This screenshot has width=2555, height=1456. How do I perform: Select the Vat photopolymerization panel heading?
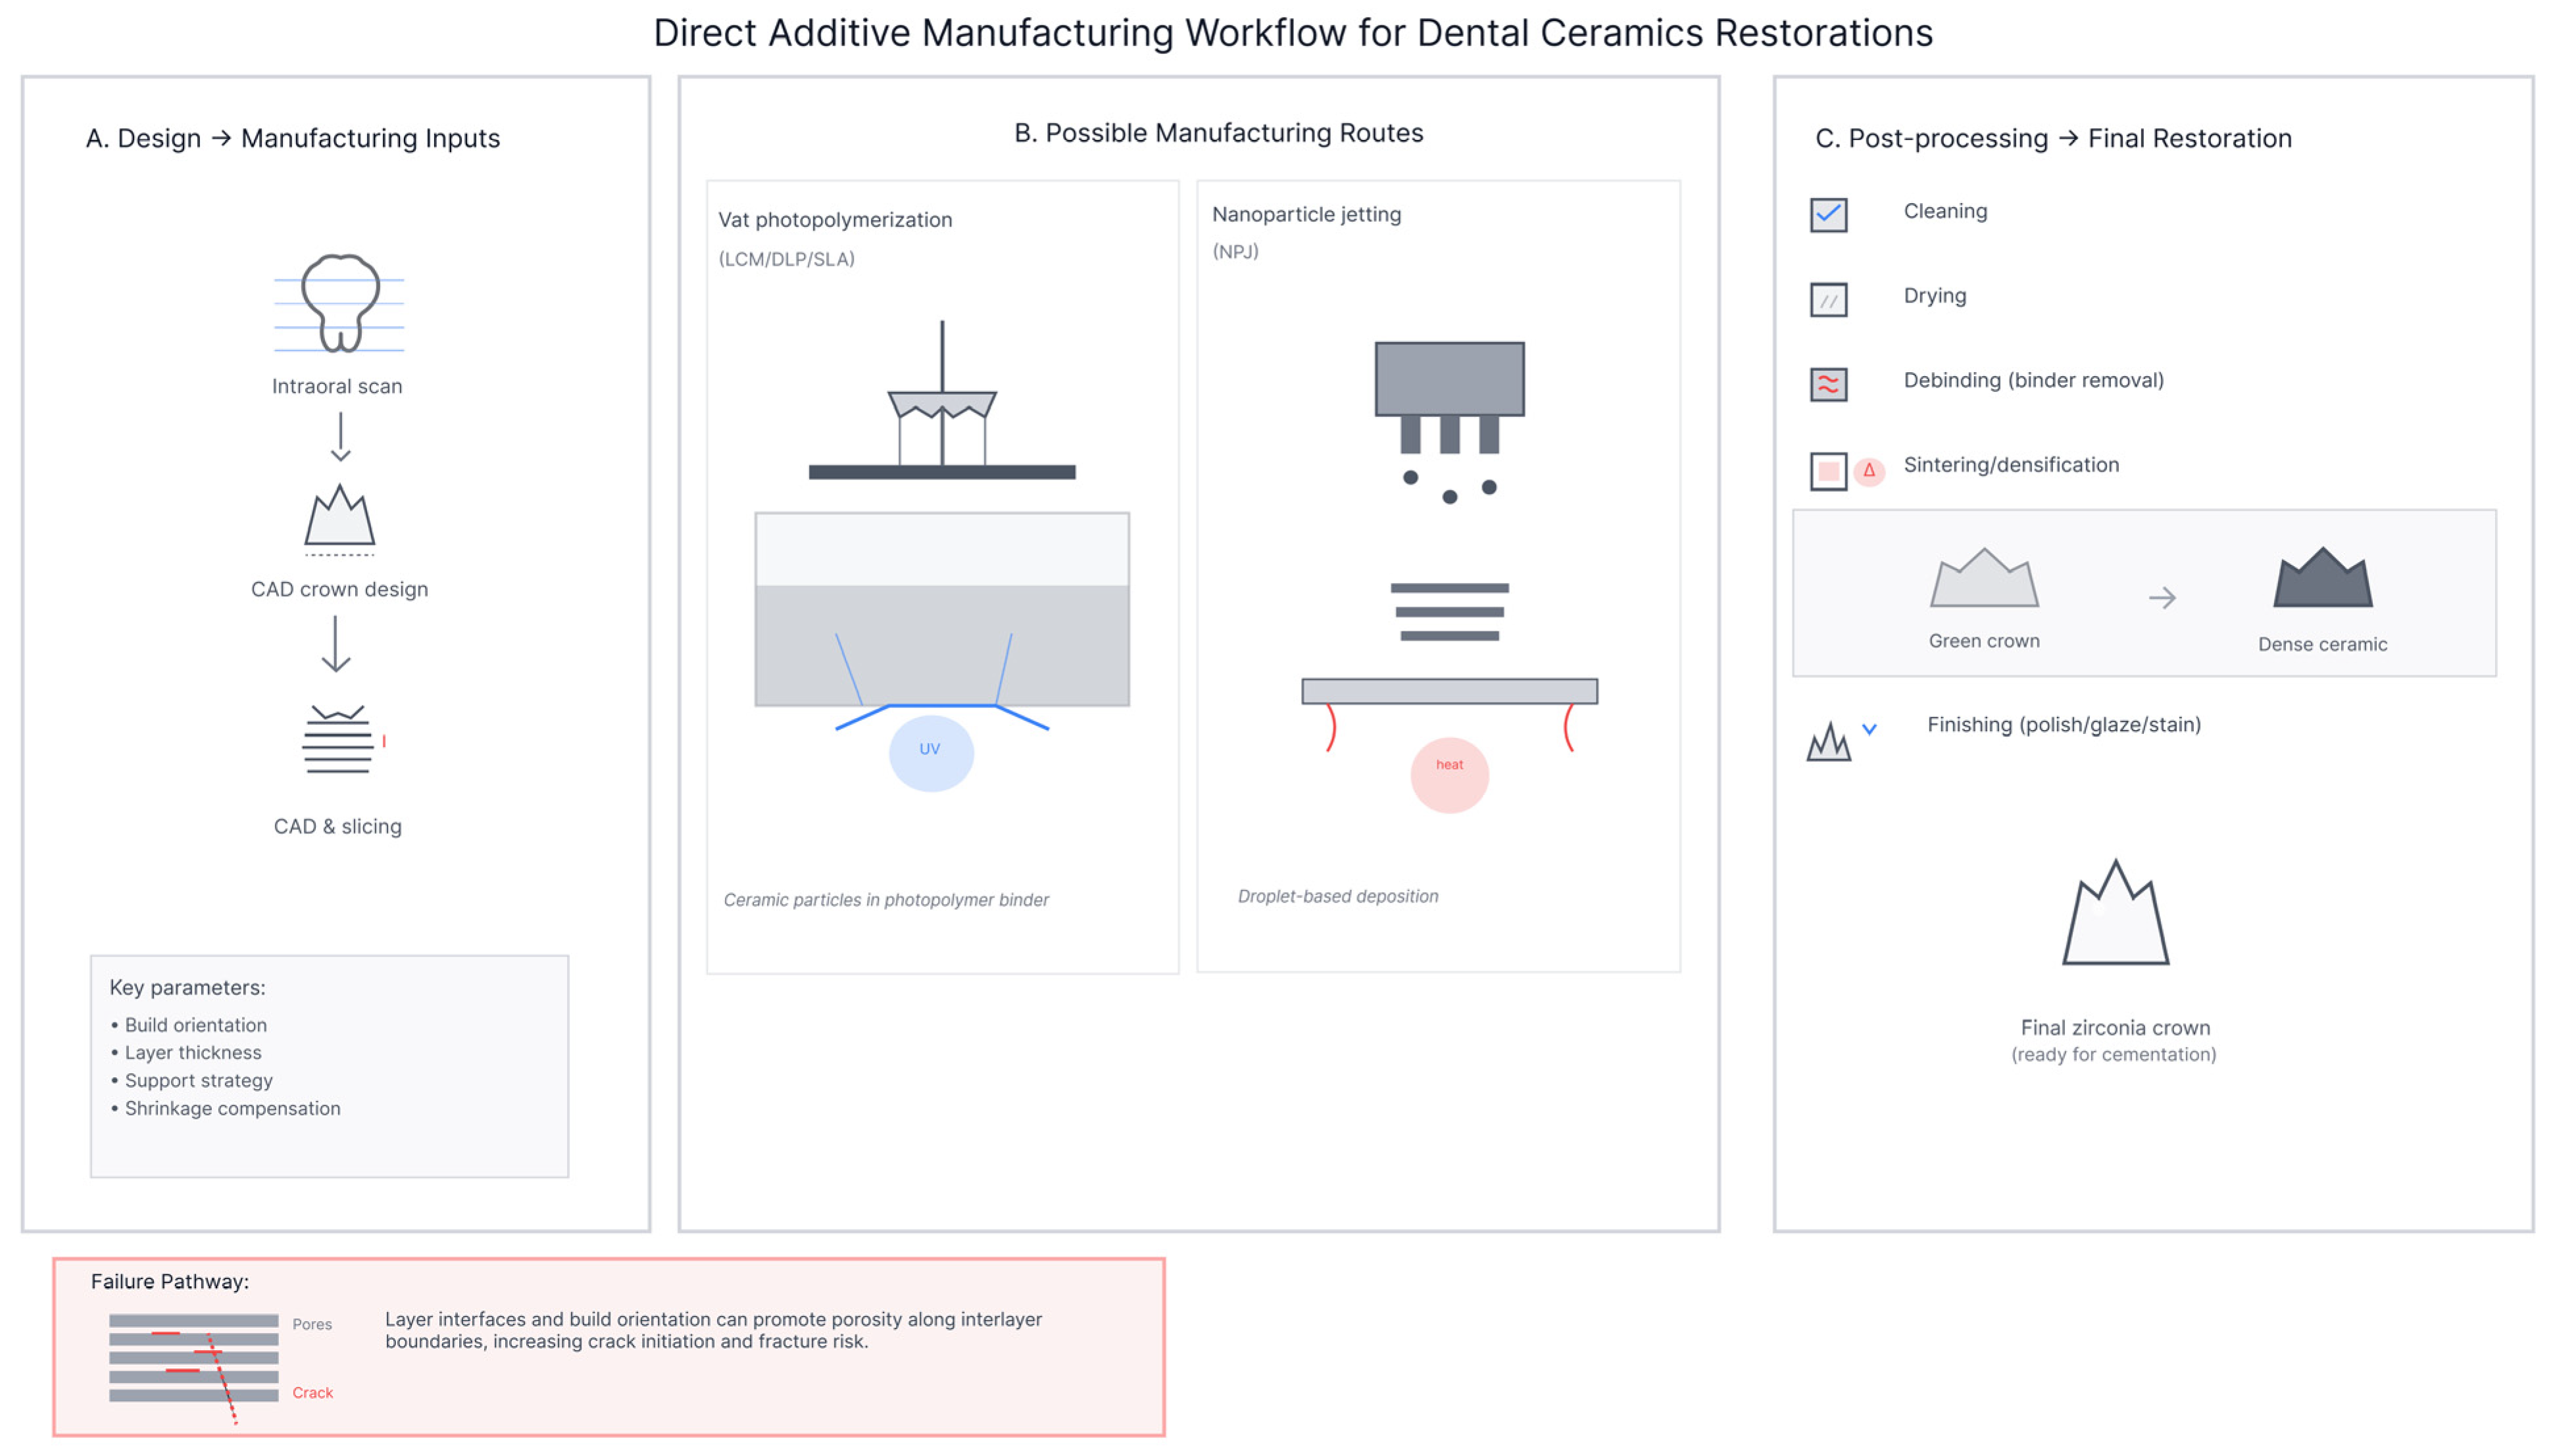pyautogui.click(x=835, y=220)
